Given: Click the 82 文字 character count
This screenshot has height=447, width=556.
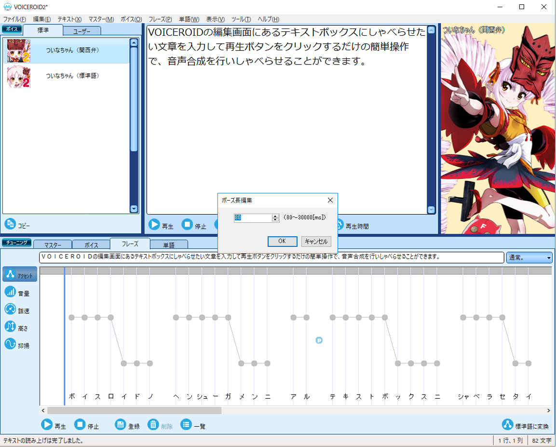Looking at the screenshot, I should pyautogui.click(x=542, y=441).
